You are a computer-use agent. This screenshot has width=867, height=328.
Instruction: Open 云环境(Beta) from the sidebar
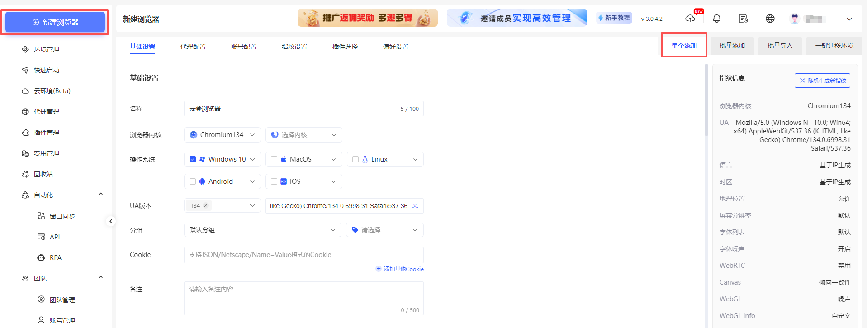(x=46, y=91)
